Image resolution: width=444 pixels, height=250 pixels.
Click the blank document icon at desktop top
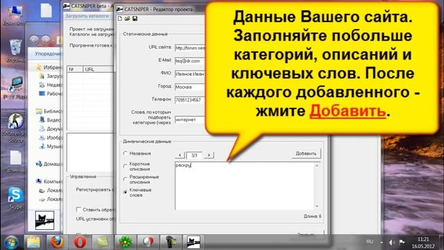[x=46, y=10]
